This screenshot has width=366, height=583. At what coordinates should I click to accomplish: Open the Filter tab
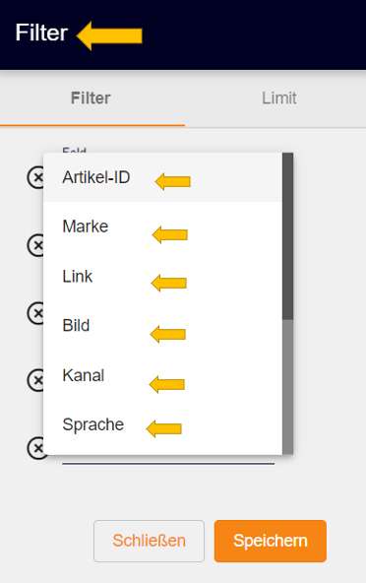pos(91,98)
